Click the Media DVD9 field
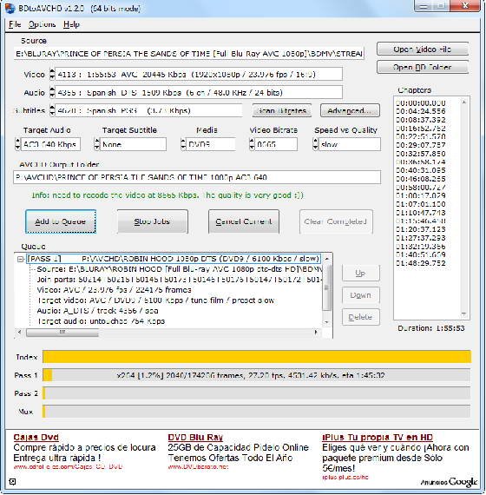This screenshot has height=495, width=486. click(211, 144)
